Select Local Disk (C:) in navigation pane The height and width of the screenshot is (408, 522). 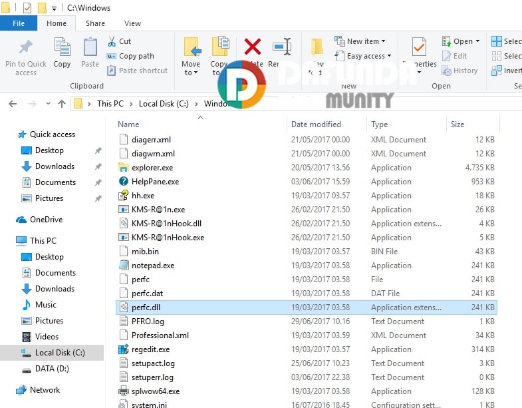coord(60,353)
